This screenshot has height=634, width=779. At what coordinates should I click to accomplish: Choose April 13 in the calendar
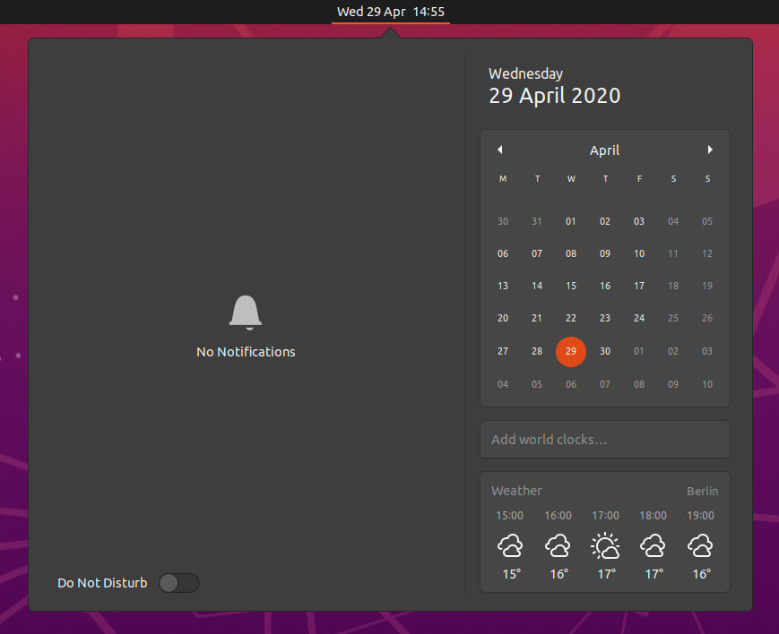point(503,286)
